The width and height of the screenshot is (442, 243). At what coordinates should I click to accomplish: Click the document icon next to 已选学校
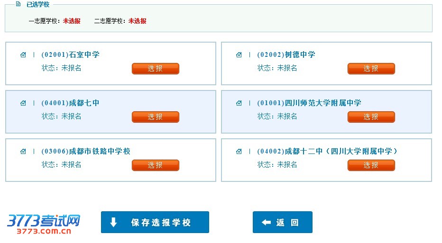(x=18, y=4)
